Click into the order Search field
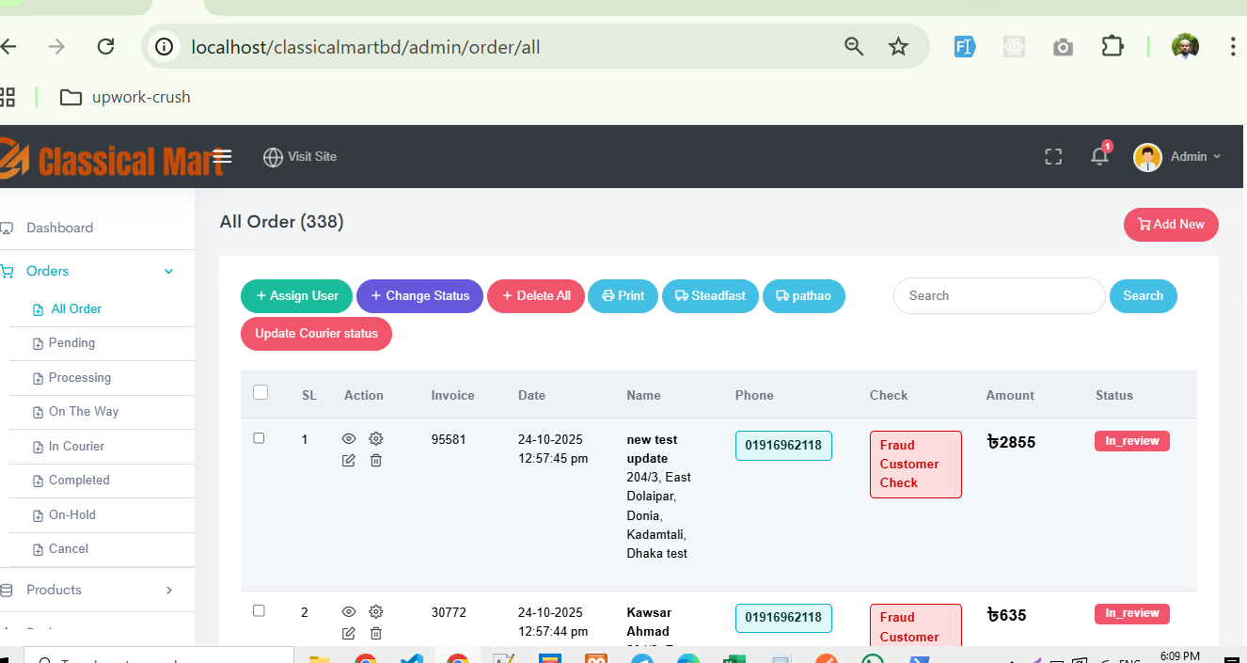Viewport: 1247px width, 663px height. (999, 295)
